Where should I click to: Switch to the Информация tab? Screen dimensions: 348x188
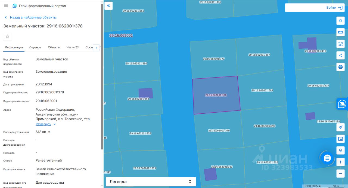click(14, 47)
